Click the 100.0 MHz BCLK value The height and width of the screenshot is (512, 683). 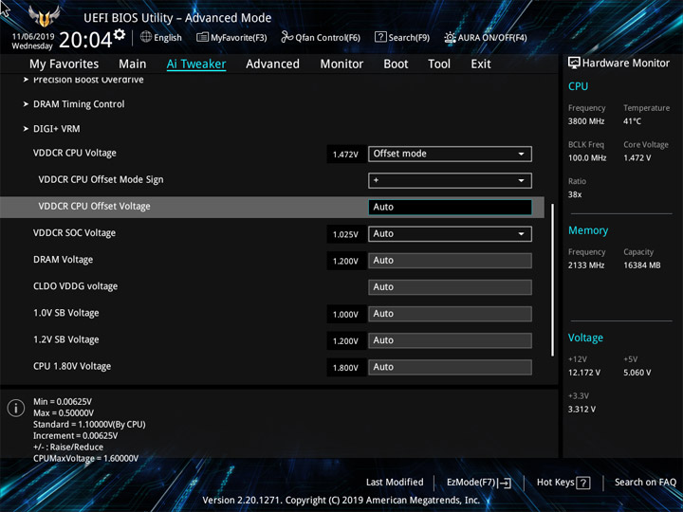pyautogui.click(x=587, y=158)
